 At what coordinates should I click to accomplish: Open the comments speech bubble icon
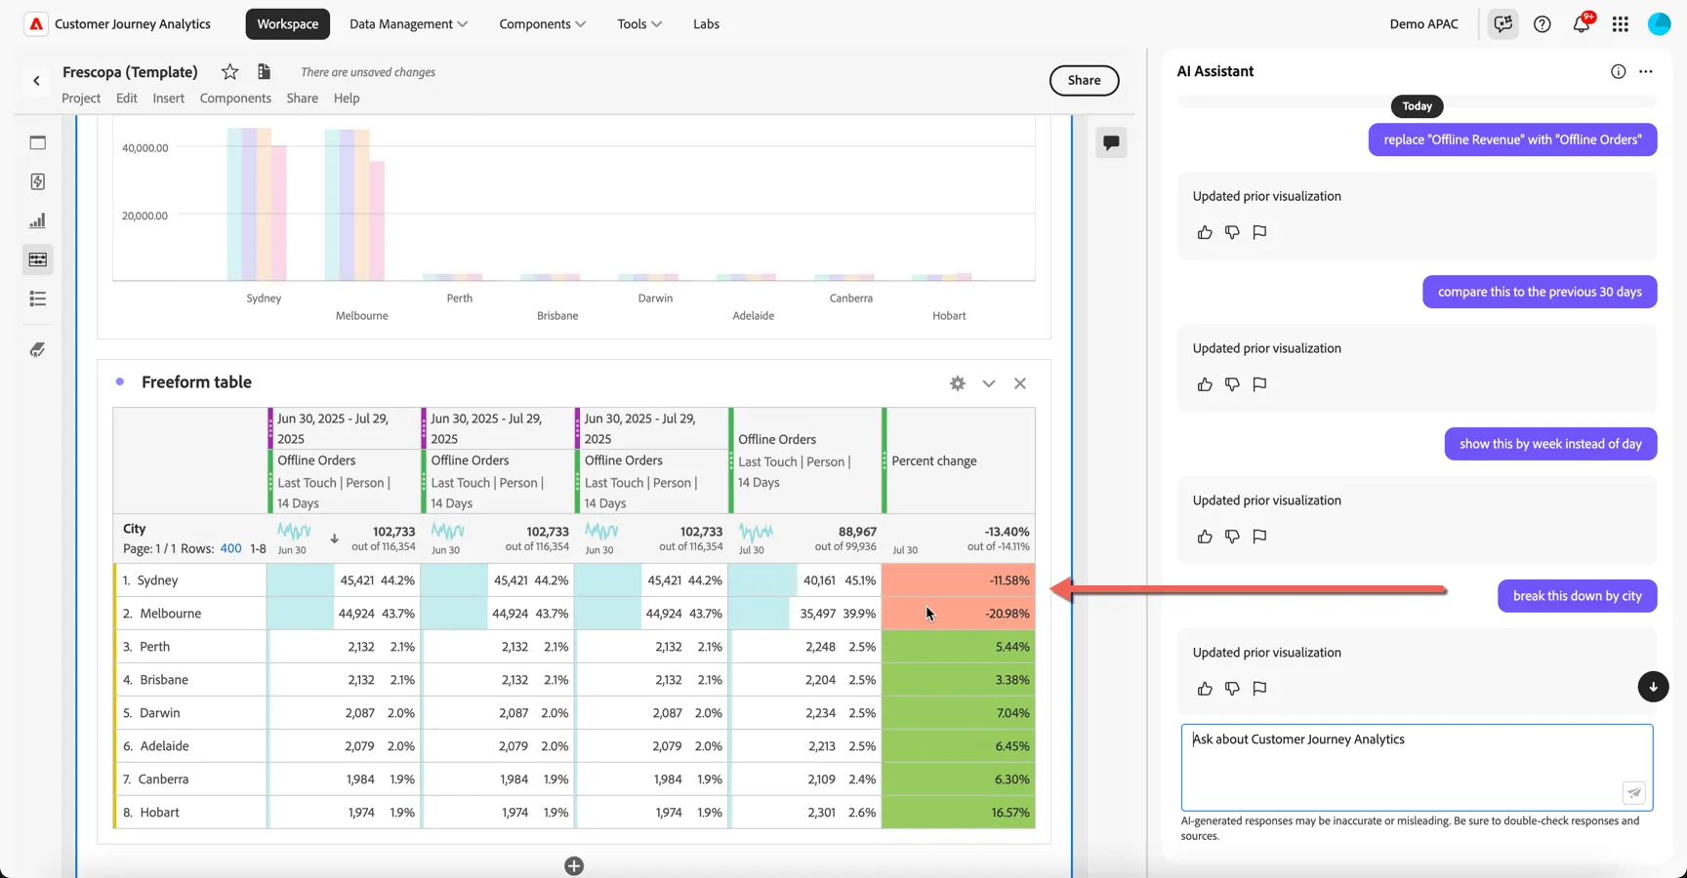coord(1111,142)
